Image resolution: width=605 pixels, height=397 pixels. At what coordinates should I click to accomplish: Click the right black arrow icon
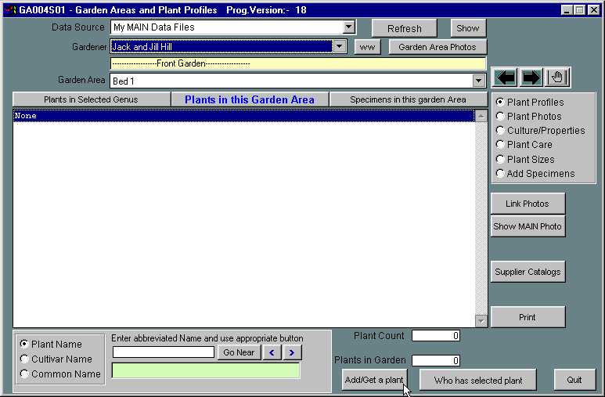tap(531, 78)
